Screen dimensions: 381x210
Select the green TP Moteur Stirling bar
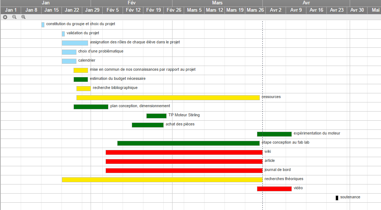[x=156, y=116]
